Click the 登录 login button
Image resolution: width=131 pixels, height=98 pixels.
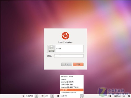tap(78, 64)
